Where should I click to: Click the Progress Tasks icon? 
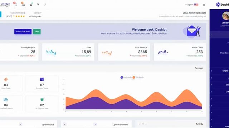point(42,79)
